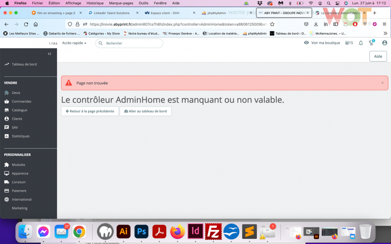
Task: Open the notifications bell
Action: pyautogui.click(x=361, y=43)
